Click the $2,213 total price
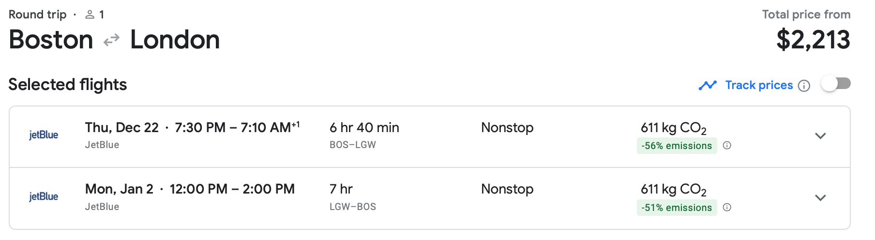The width and height of the screenshot is (875, 240). [x=813, y=40]
